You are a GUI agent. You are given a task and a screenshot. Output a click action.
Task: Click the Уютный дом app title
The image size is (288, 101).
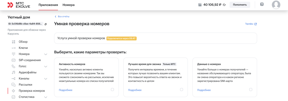tap(19, 17)
